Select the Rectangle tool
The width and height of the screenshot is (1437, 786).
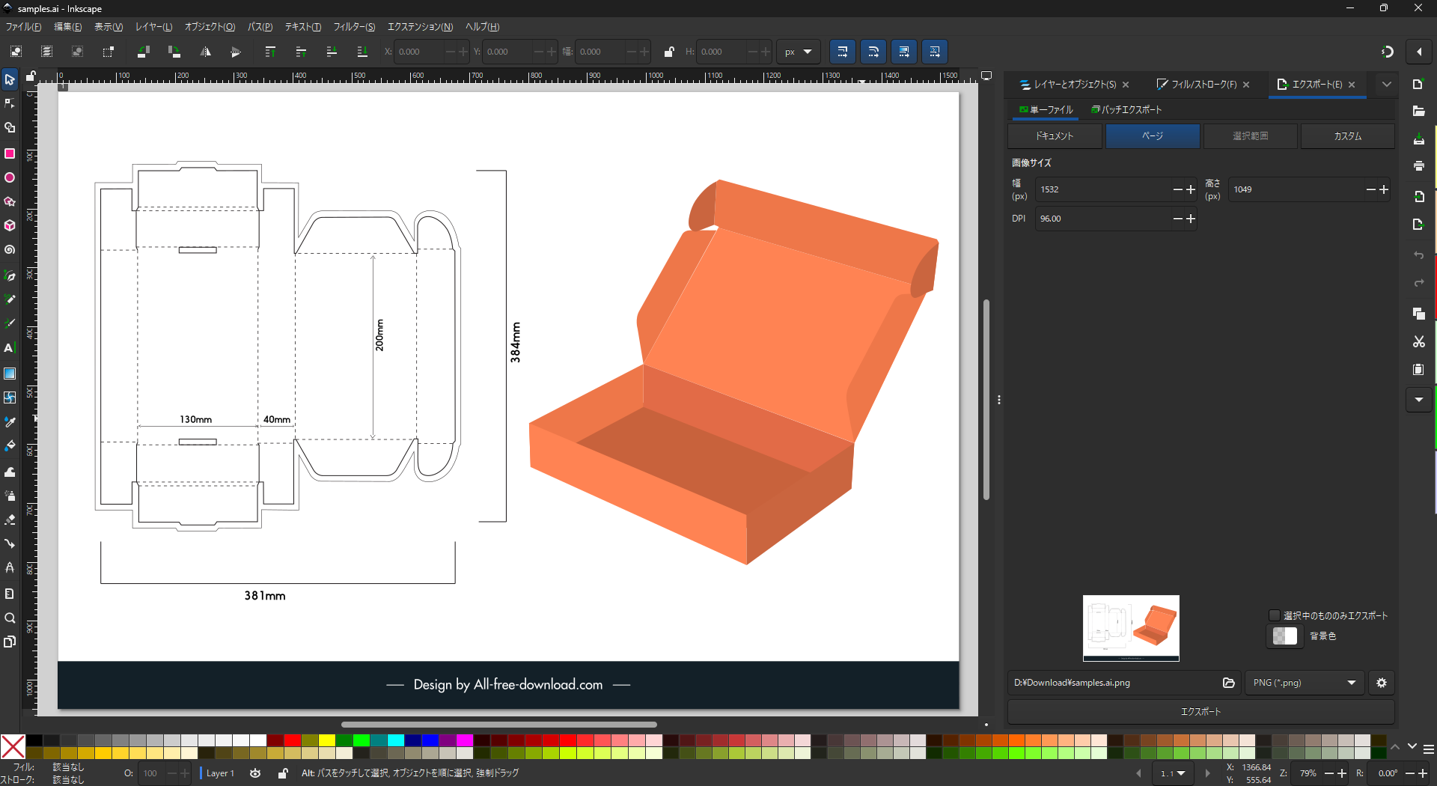[x=10, y=153]
